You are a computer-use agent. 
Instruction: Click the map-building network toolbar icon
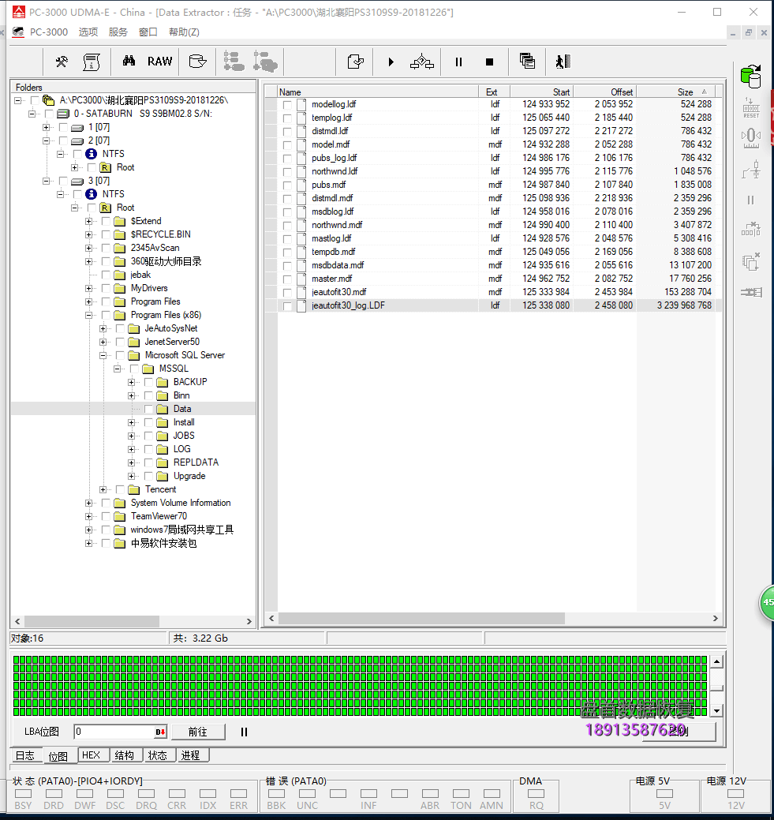pyautogui.click(x=422, y=62)
